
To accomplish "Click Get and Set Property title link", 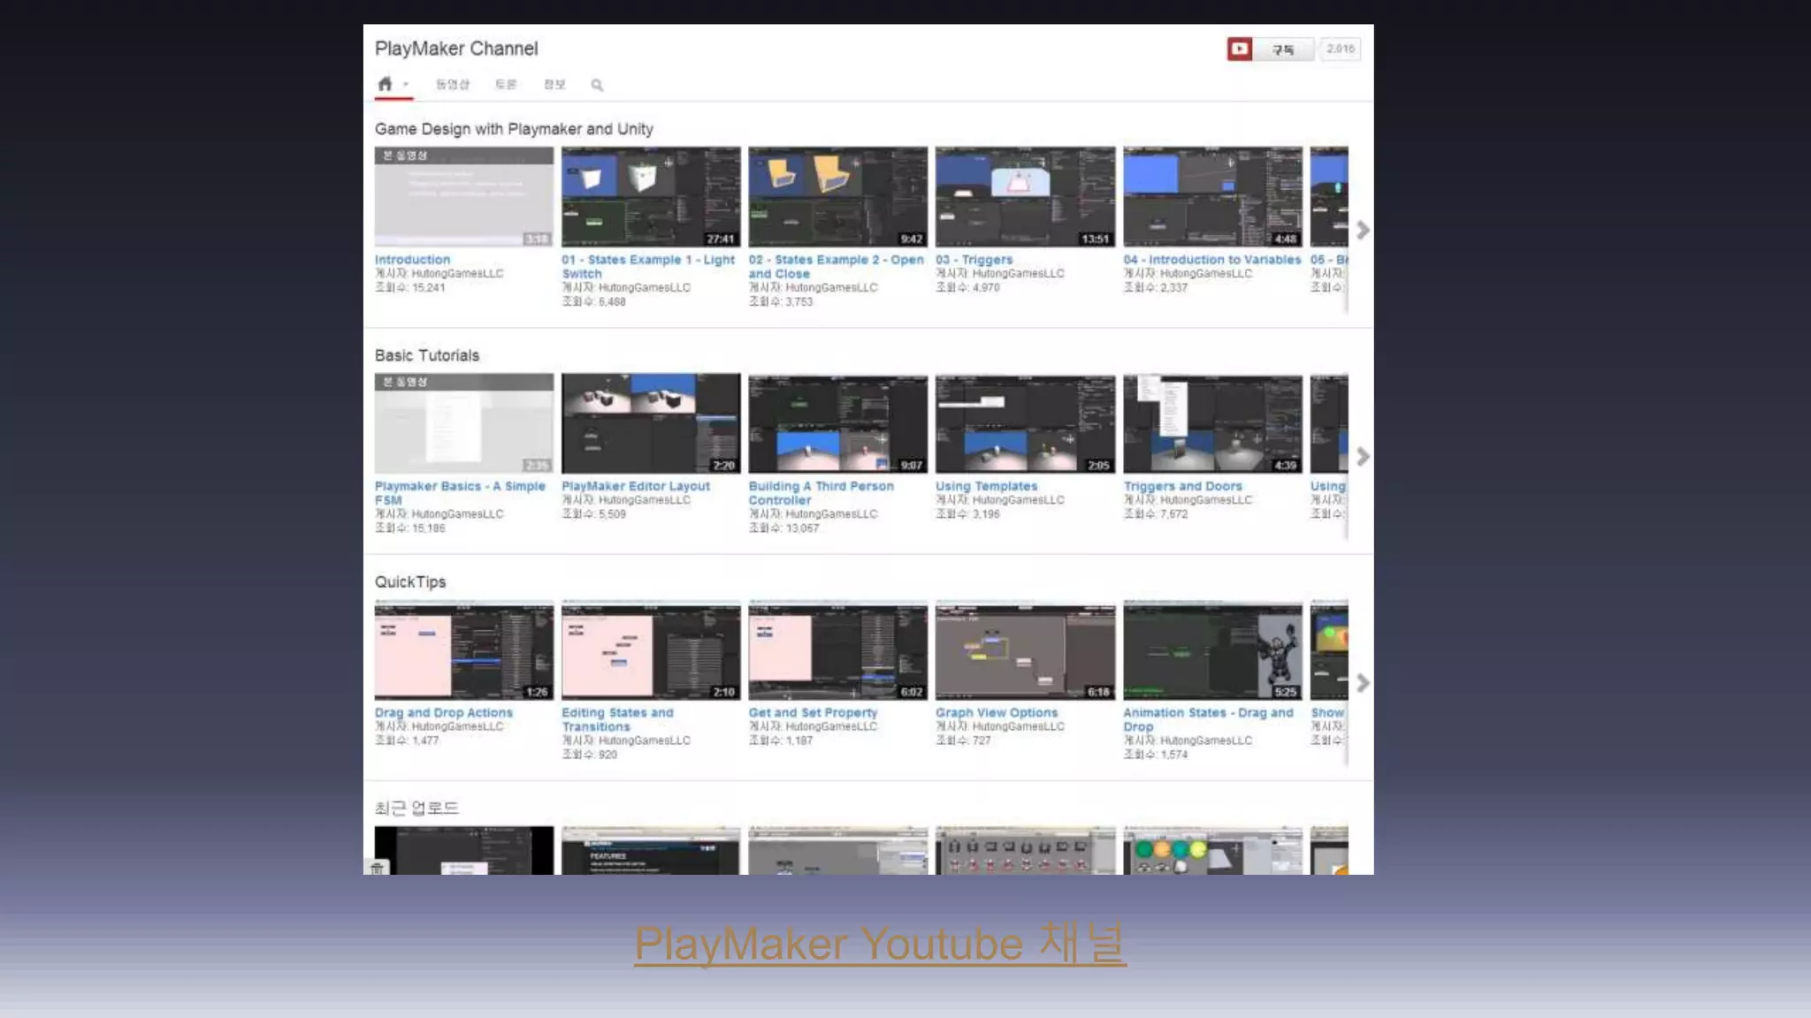I will pyautogui.click(x=814, y=712).
